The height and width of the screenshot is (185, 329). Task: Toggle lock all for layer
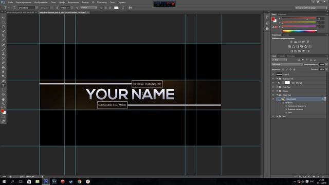tap(295, 69)
